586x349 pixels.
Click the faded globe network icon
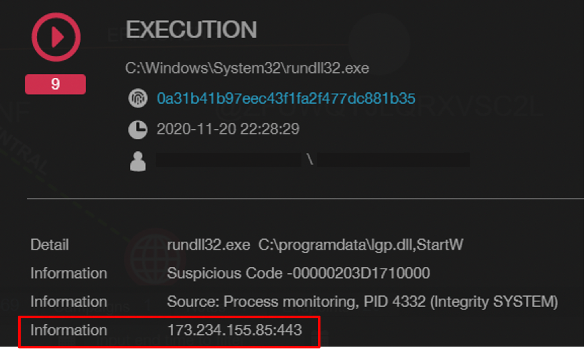pyautogui.click(x=155, y=258)
